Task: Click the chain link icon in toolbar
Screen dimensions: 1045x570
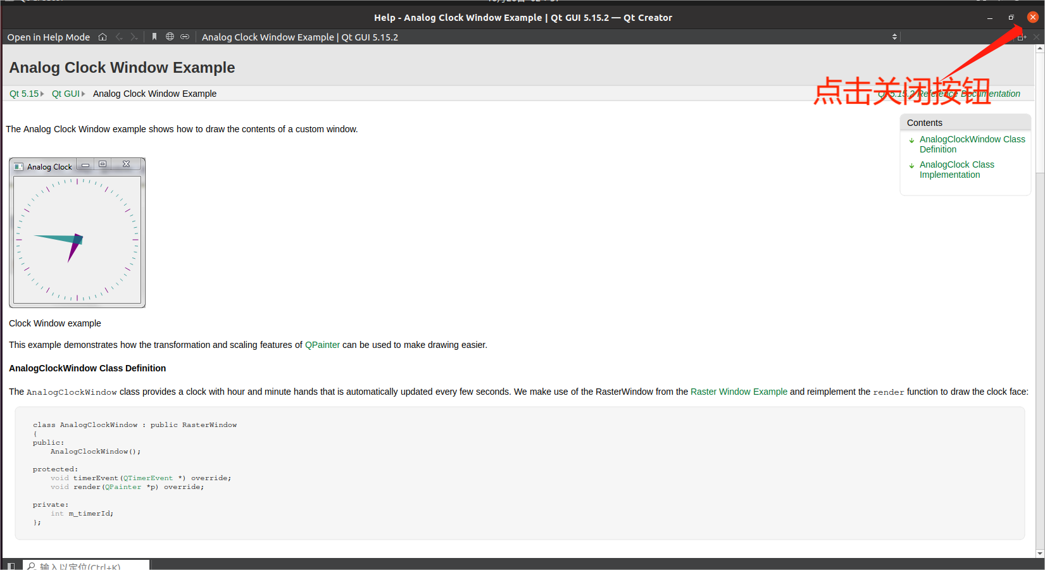Action: click(x=185, y=37)
